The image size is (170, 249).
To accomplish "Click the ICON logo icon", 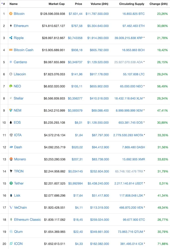I will [x=11, y=243].
